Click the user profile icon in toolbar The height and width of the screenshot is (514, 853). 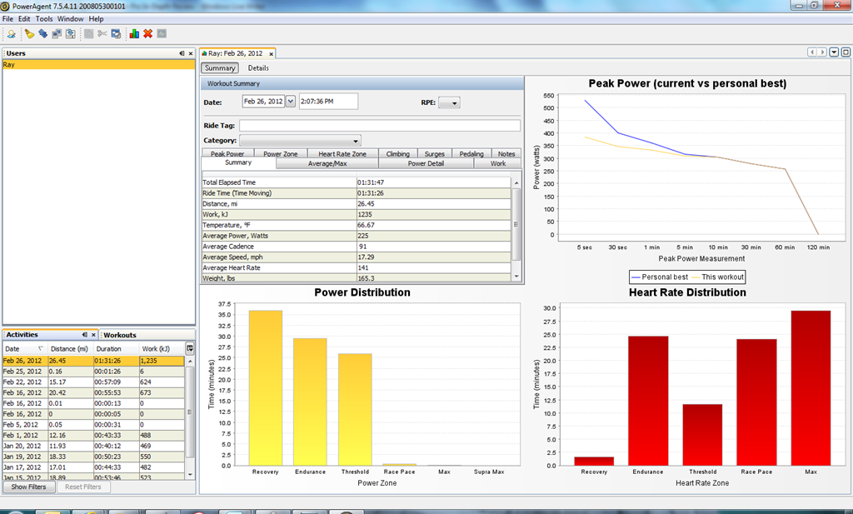[11, 33]
